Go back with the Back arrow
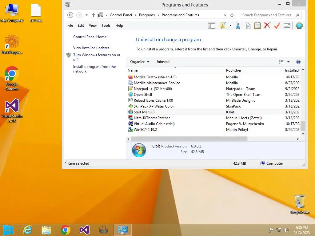This screenshot has width=315, height=236. coord(70,15)
